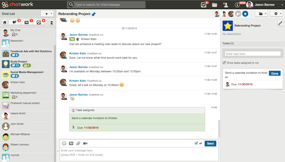This screenshot has height=162, width=285.
Task: Open the Scala Project chat
Action: pos(27,64)
